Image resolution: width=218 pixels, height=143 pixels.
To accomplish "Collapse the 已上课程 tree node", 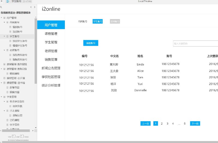I will pyautogui.click(x=4, y=111).
